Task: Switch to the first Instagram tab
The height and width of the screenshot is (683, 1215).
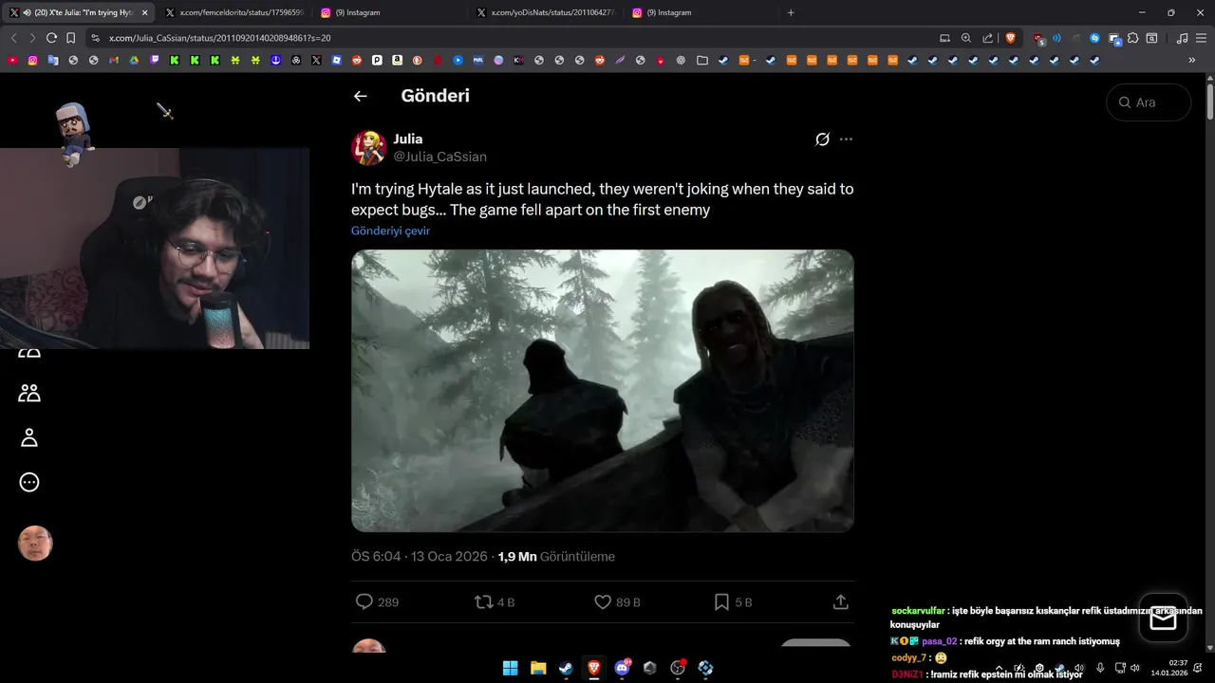Action: pyautogui.click(x=390, y=12)
